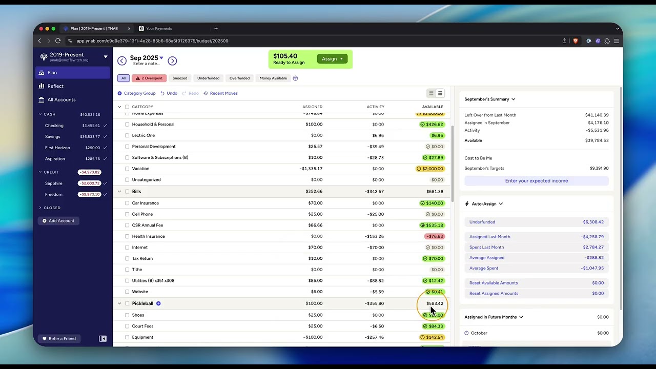Check the Bills group checkbox
Image resolution: width=656 pixels, height=369 pixels.
pos(127,192)
